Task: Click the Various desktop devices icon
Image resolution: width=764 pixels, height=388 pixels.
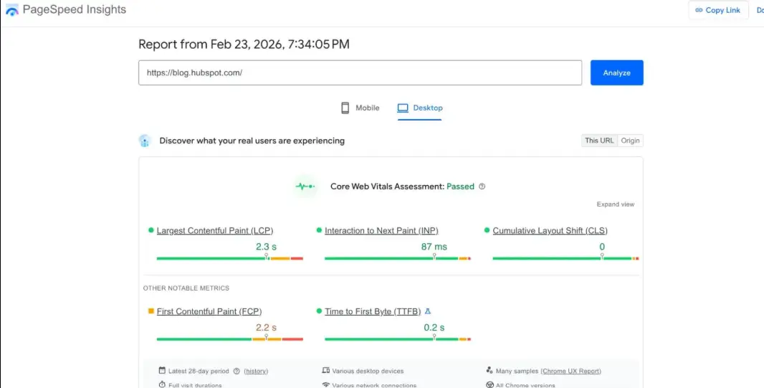Action: [x=326, y=371]
